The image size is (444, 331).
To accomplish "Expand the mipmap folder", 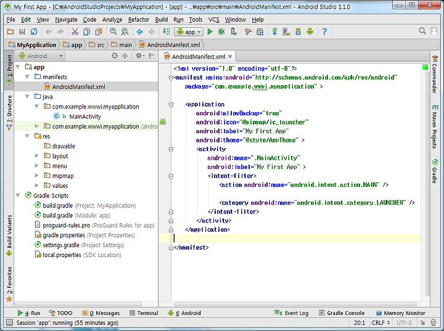I will [x=36, y=176].
